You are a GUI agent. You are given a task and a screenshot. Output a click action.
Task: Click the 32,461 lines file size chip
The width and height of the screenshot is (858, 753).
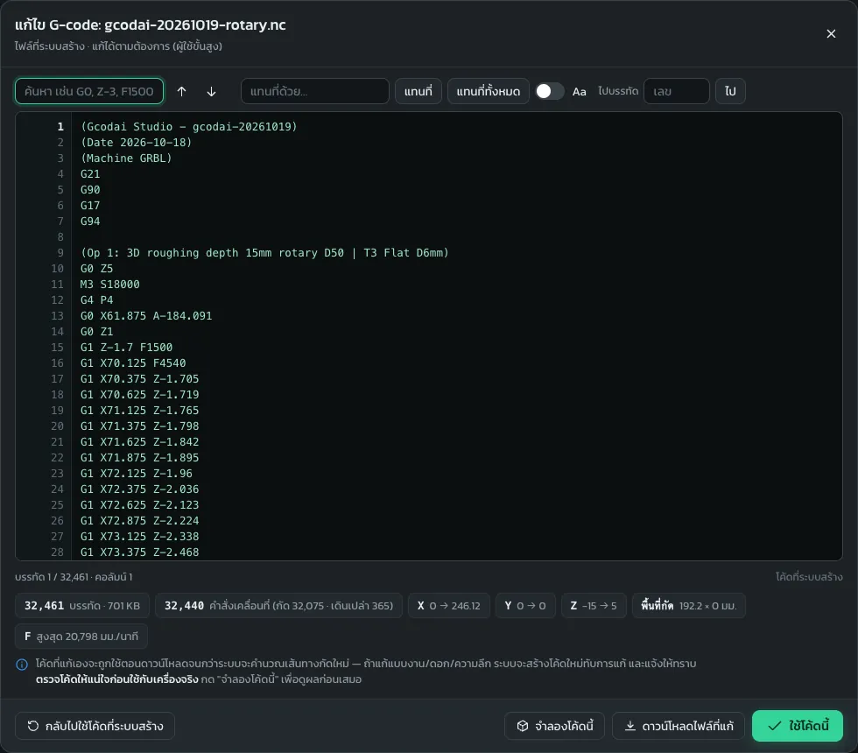coord(82,606)
